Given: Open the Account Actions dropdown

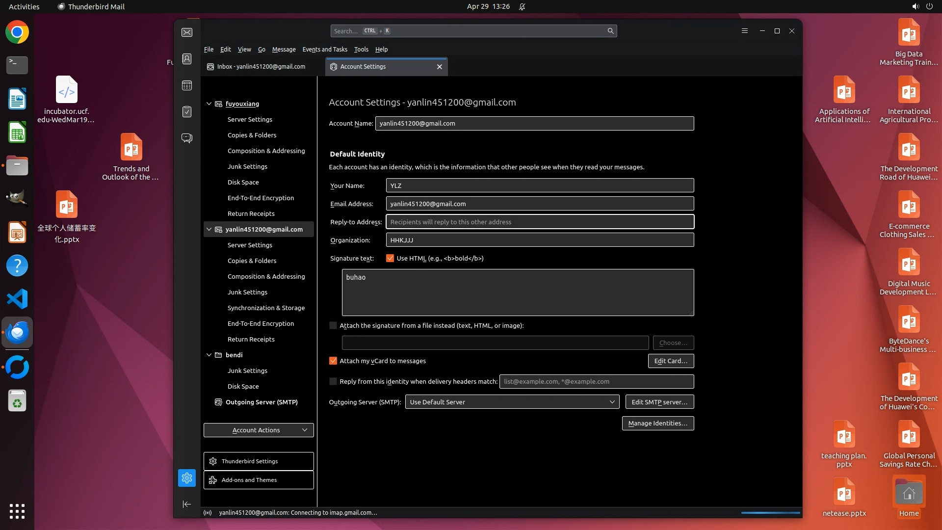Looking at the screenshot, I should pyautogui.click(x=259, y=430).
